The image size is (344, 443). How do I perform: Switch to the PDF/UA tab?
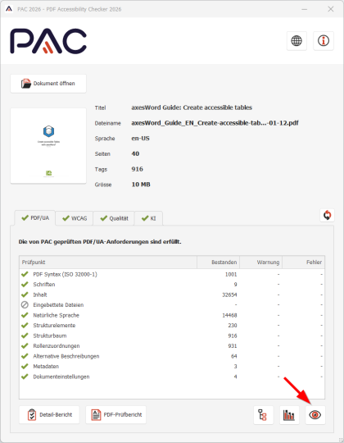35,218
